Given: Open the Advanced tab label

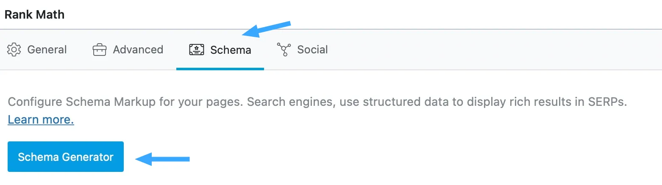Looking at the screenshot, I should pyautogui.click(x=138, y=50).
